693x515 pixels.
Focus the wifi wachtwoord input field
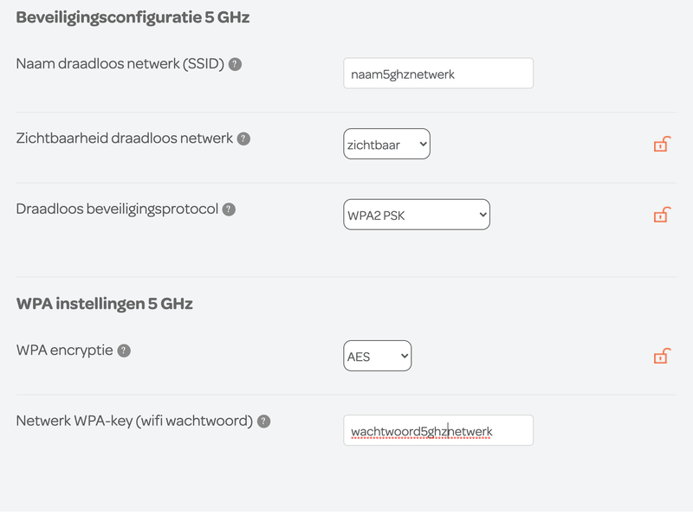click(437, 430)
